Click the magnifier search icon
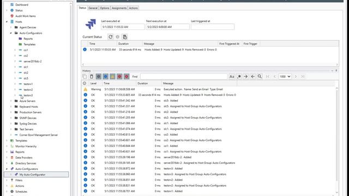The width and height of the screenshot is (349, 196). coord(260,76)
